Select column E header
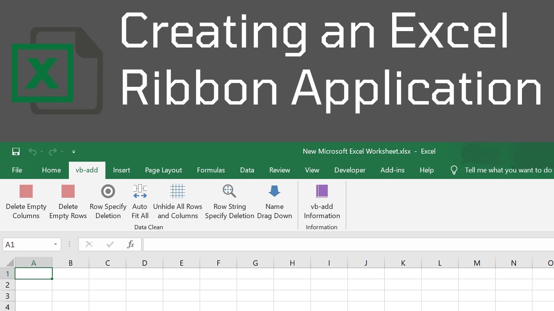This screenshot has height=311, width=554. [181, 263]
